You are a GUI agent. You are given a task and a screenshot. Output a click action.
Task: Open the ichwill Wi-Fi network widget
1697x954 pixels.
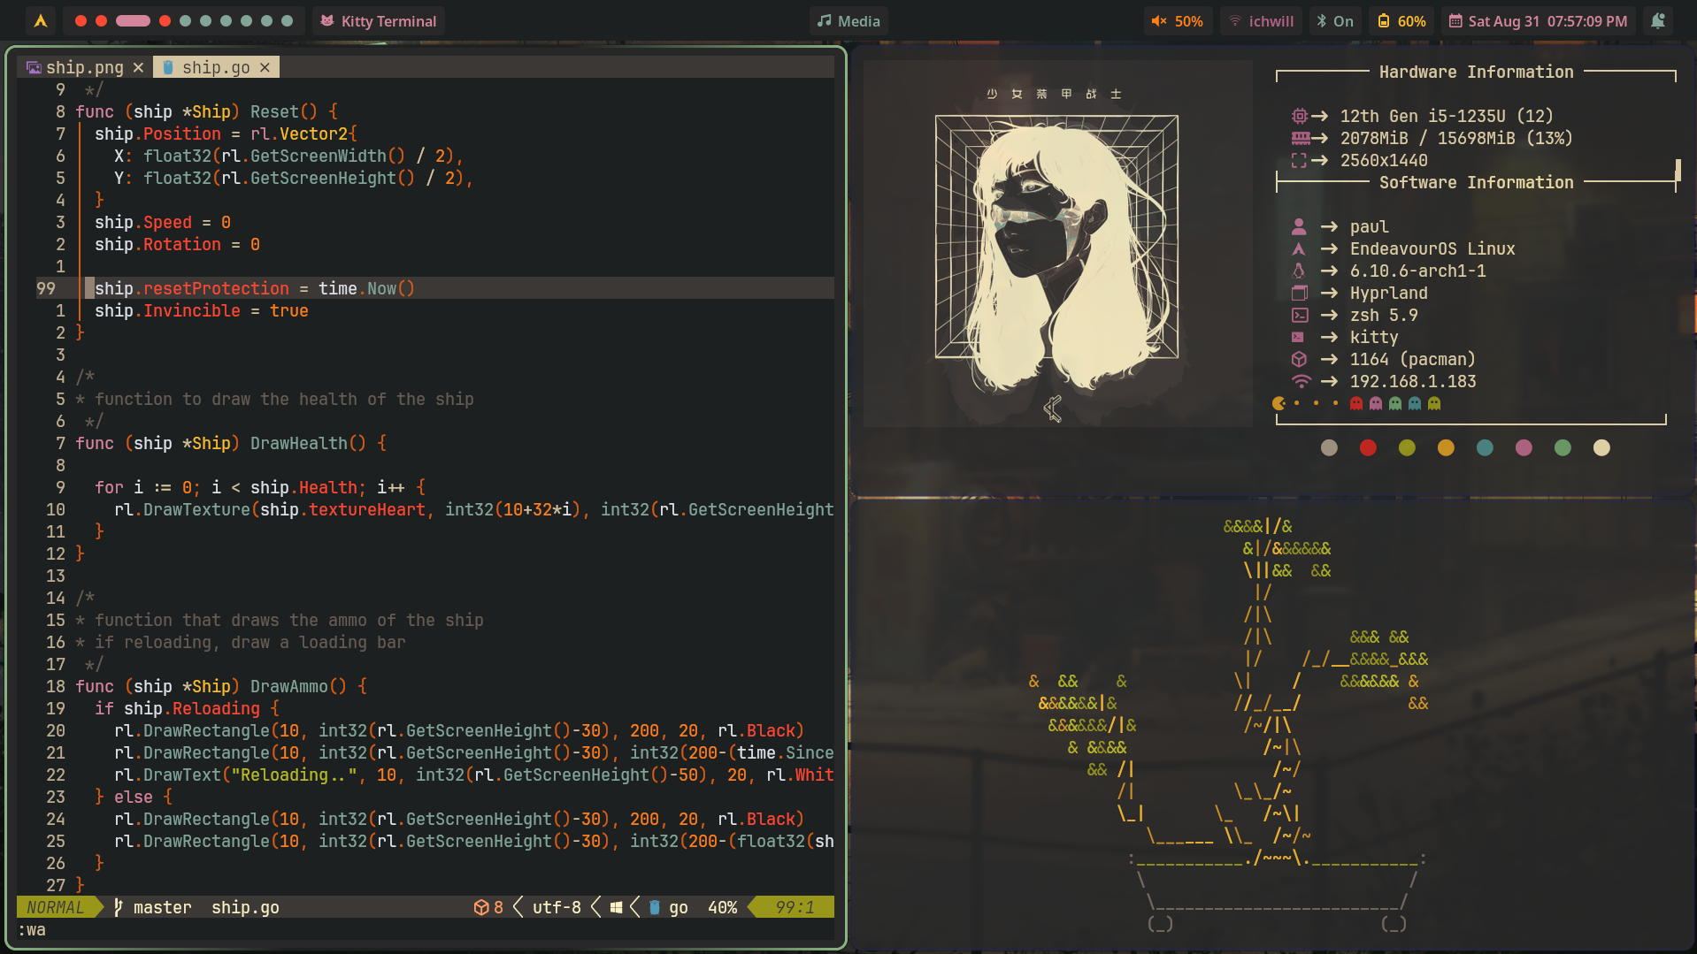1262,21
